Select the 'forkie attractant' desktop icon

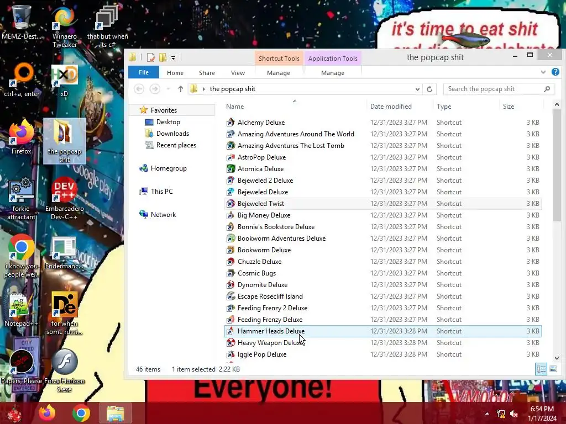[x=22, y=198]
